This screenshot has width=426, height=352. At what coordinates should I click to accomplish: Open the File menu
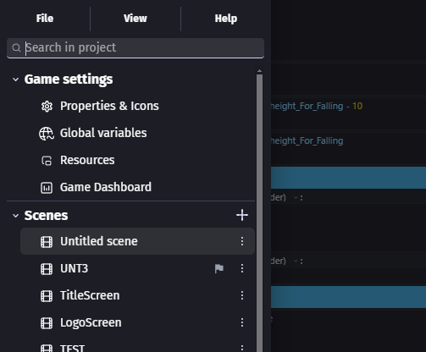(x=45, y=19)
